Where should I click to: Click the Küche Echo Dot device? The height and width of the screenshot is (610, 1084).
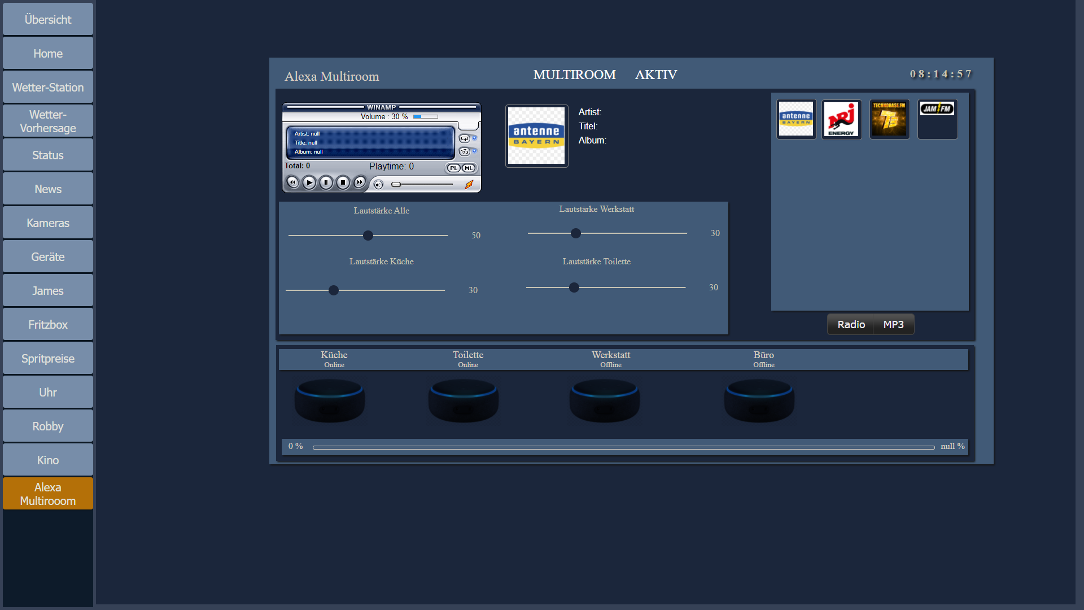(330, 400)
